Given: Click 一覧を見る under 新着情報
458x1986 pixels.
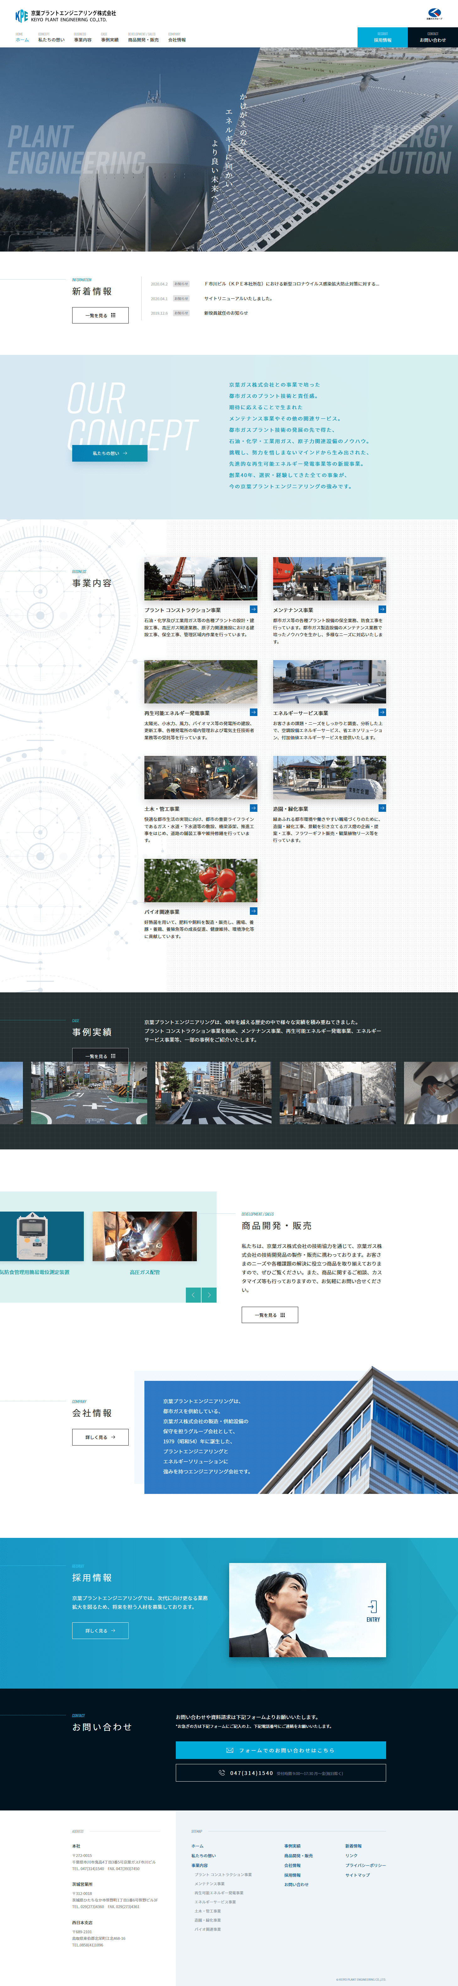Looking at the screenshot, I should pyautogui.click(x=100, y=315).
